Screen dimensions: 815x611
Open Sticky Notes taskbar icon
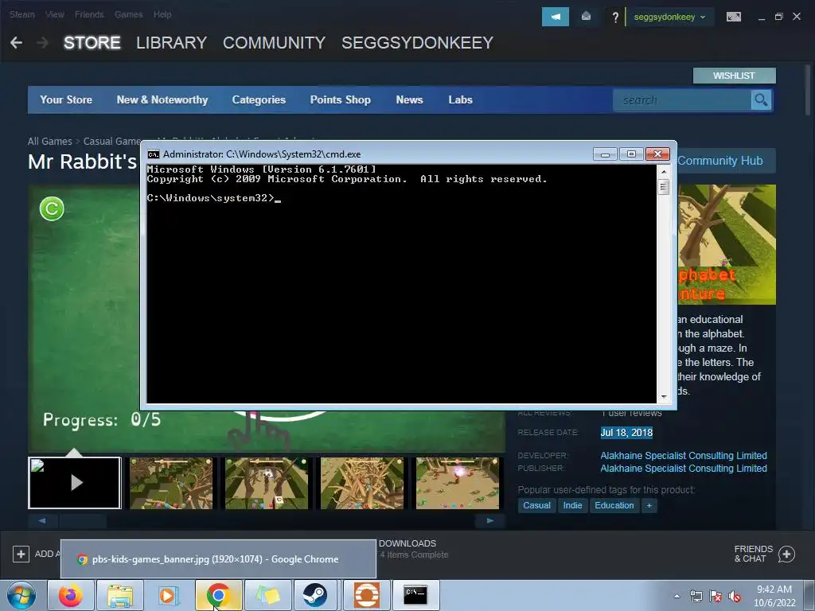[267, 595]
